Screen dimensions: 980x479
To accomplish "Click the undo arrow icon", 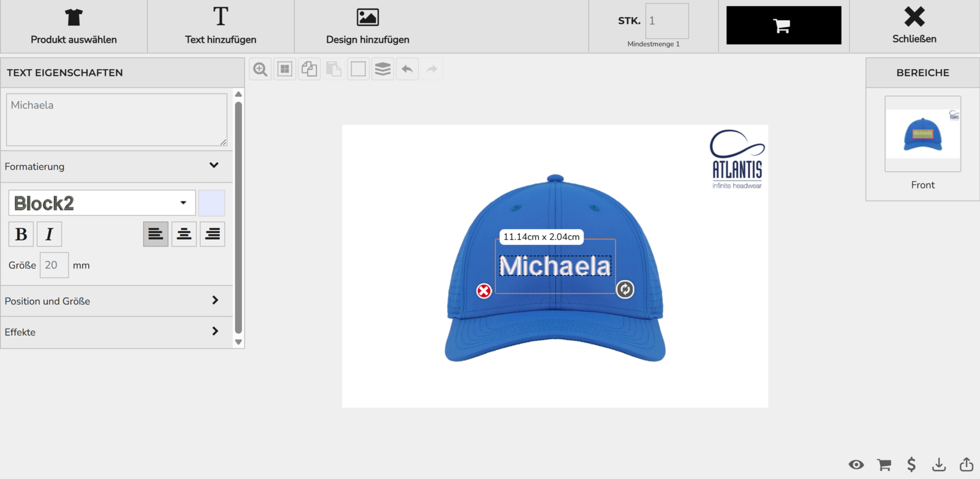I will tap(407, 69).
